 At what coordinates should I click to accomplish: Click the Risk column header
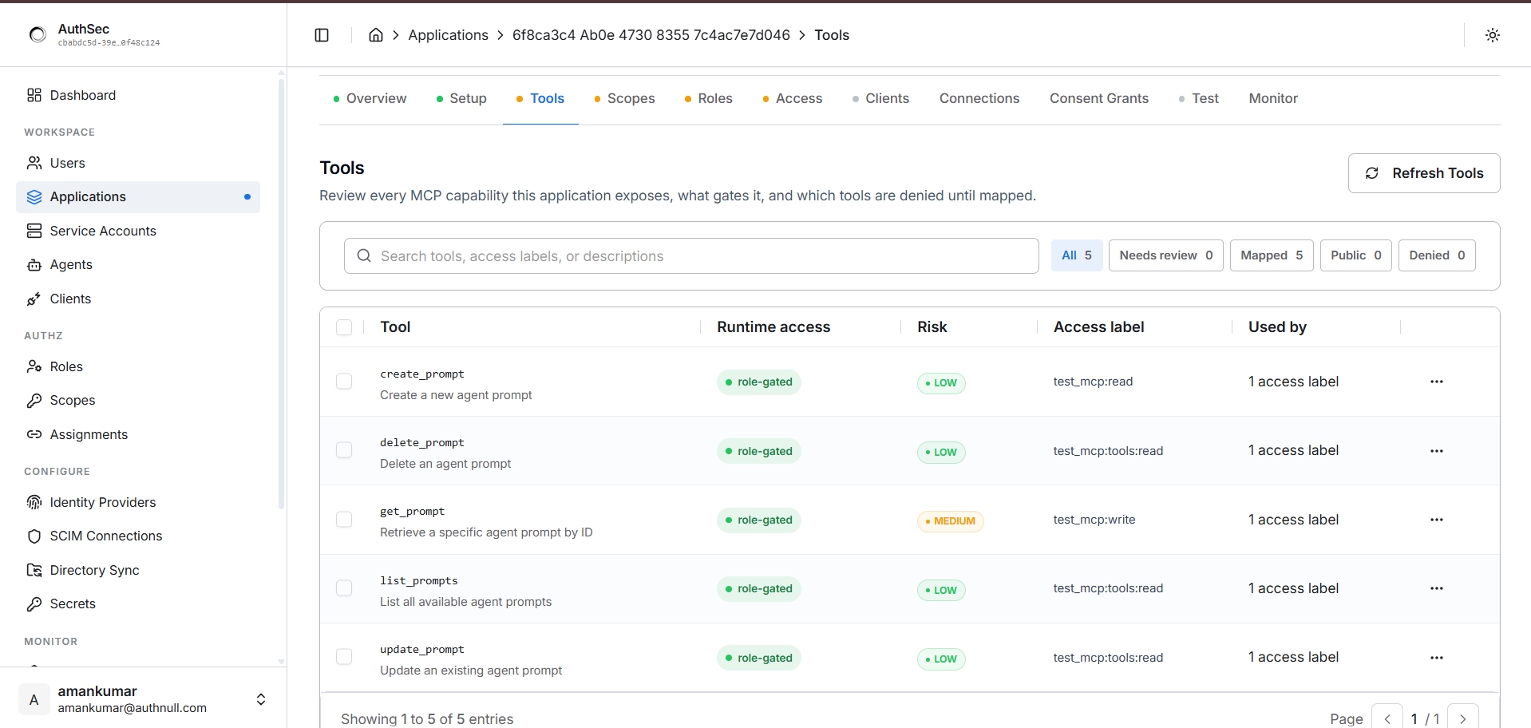click(932, 327)
